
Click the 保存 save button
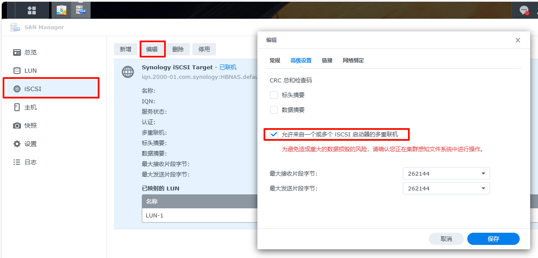493,239
